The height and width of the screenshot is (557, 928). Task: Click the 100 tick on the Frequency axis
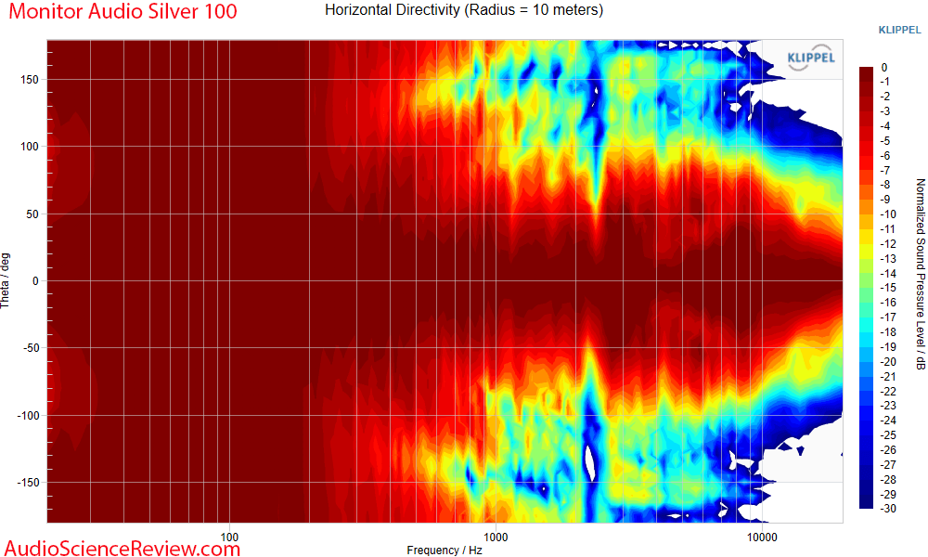(229, 537)
